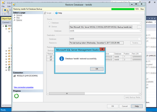The width and height of the screenshot is (157, 112).
Task: Select the Options page
Action: 19,20
